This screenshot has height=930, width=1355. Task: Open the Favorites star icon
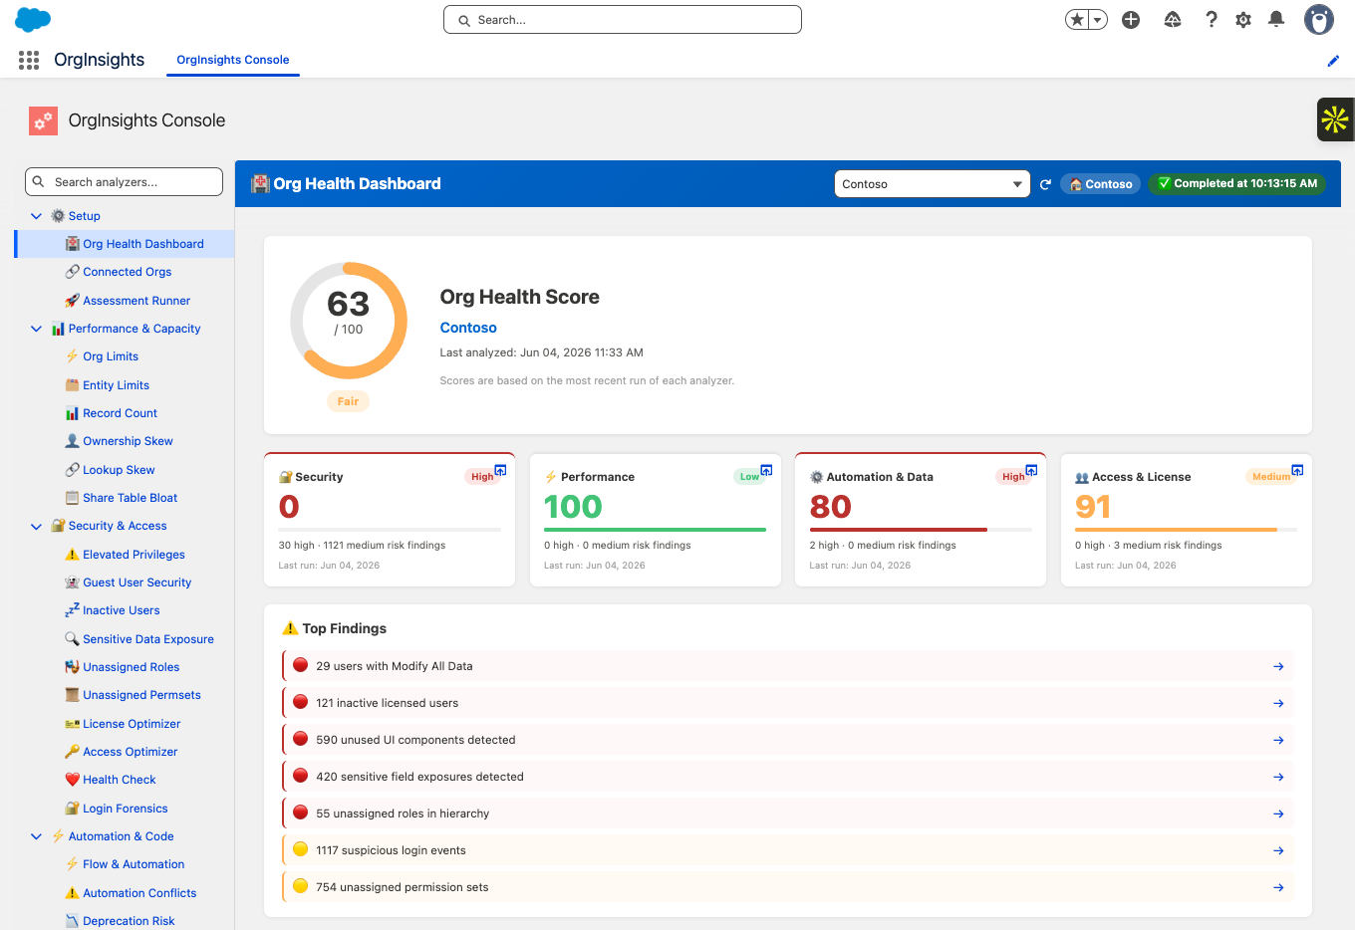click(1077, 20)
